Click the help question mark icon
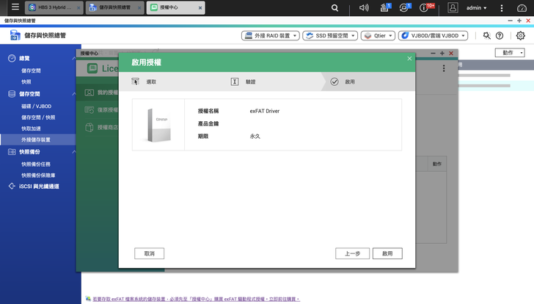Viewport: 534px width, 304px height. [x=500, y=35]
